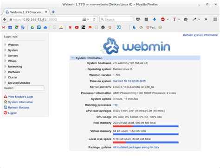This screenshot has width=220, height=168.
Task: Focus the Firefox Search box
Action: tap(116, 19)
